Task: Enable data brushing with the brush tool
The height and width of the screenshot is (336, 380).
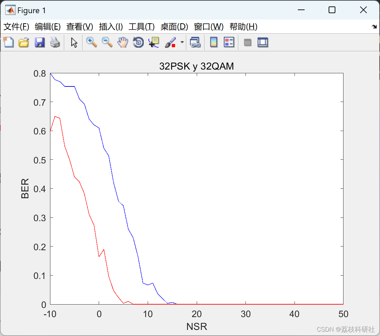Action: (x=170, y=42)
